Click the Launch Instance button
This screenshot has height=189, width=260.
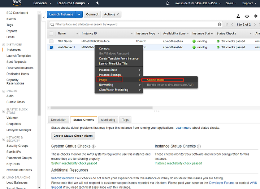tap(61, 14)
